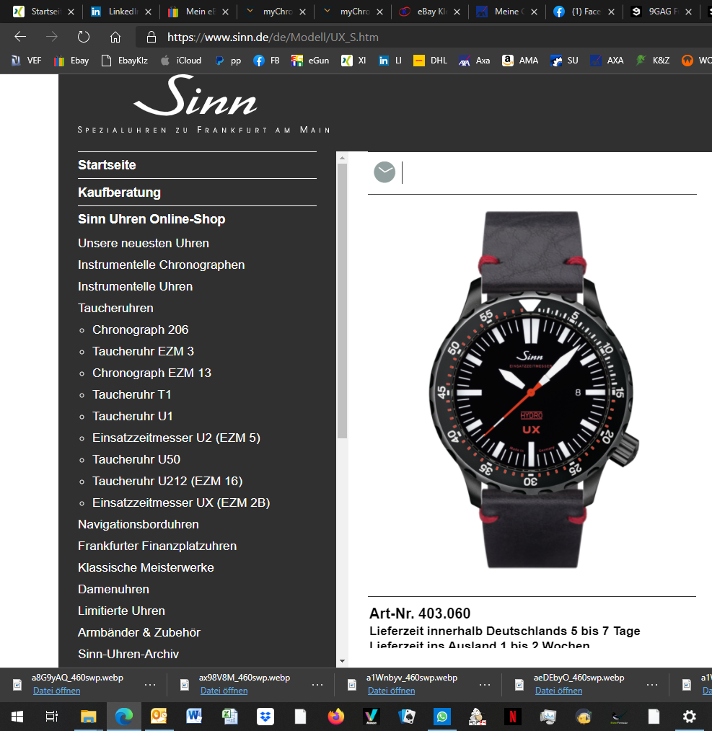Click 'Datei öffnen' for aeDEbyO_460swp.webp

558,691
